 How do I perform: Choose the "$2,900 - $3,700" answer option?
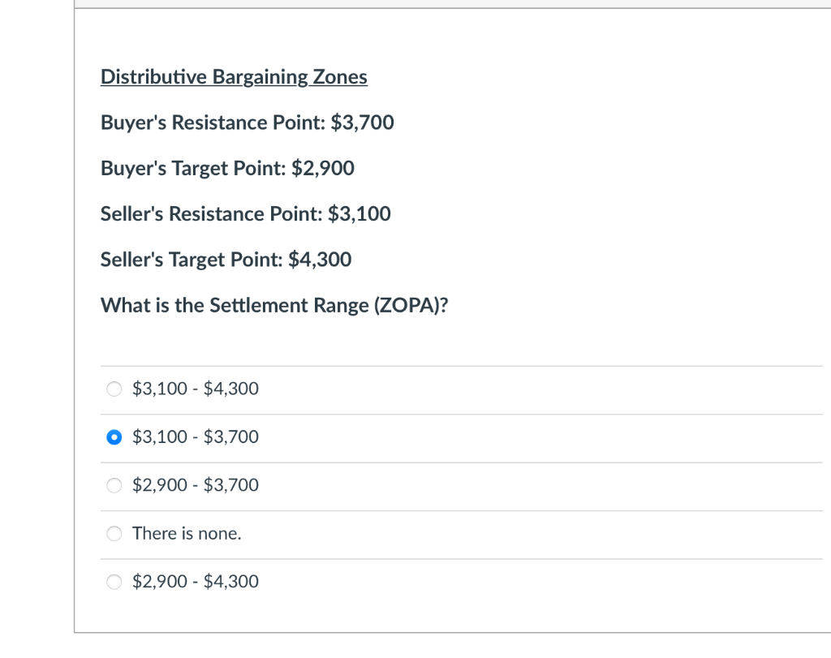tap(114, 485)
